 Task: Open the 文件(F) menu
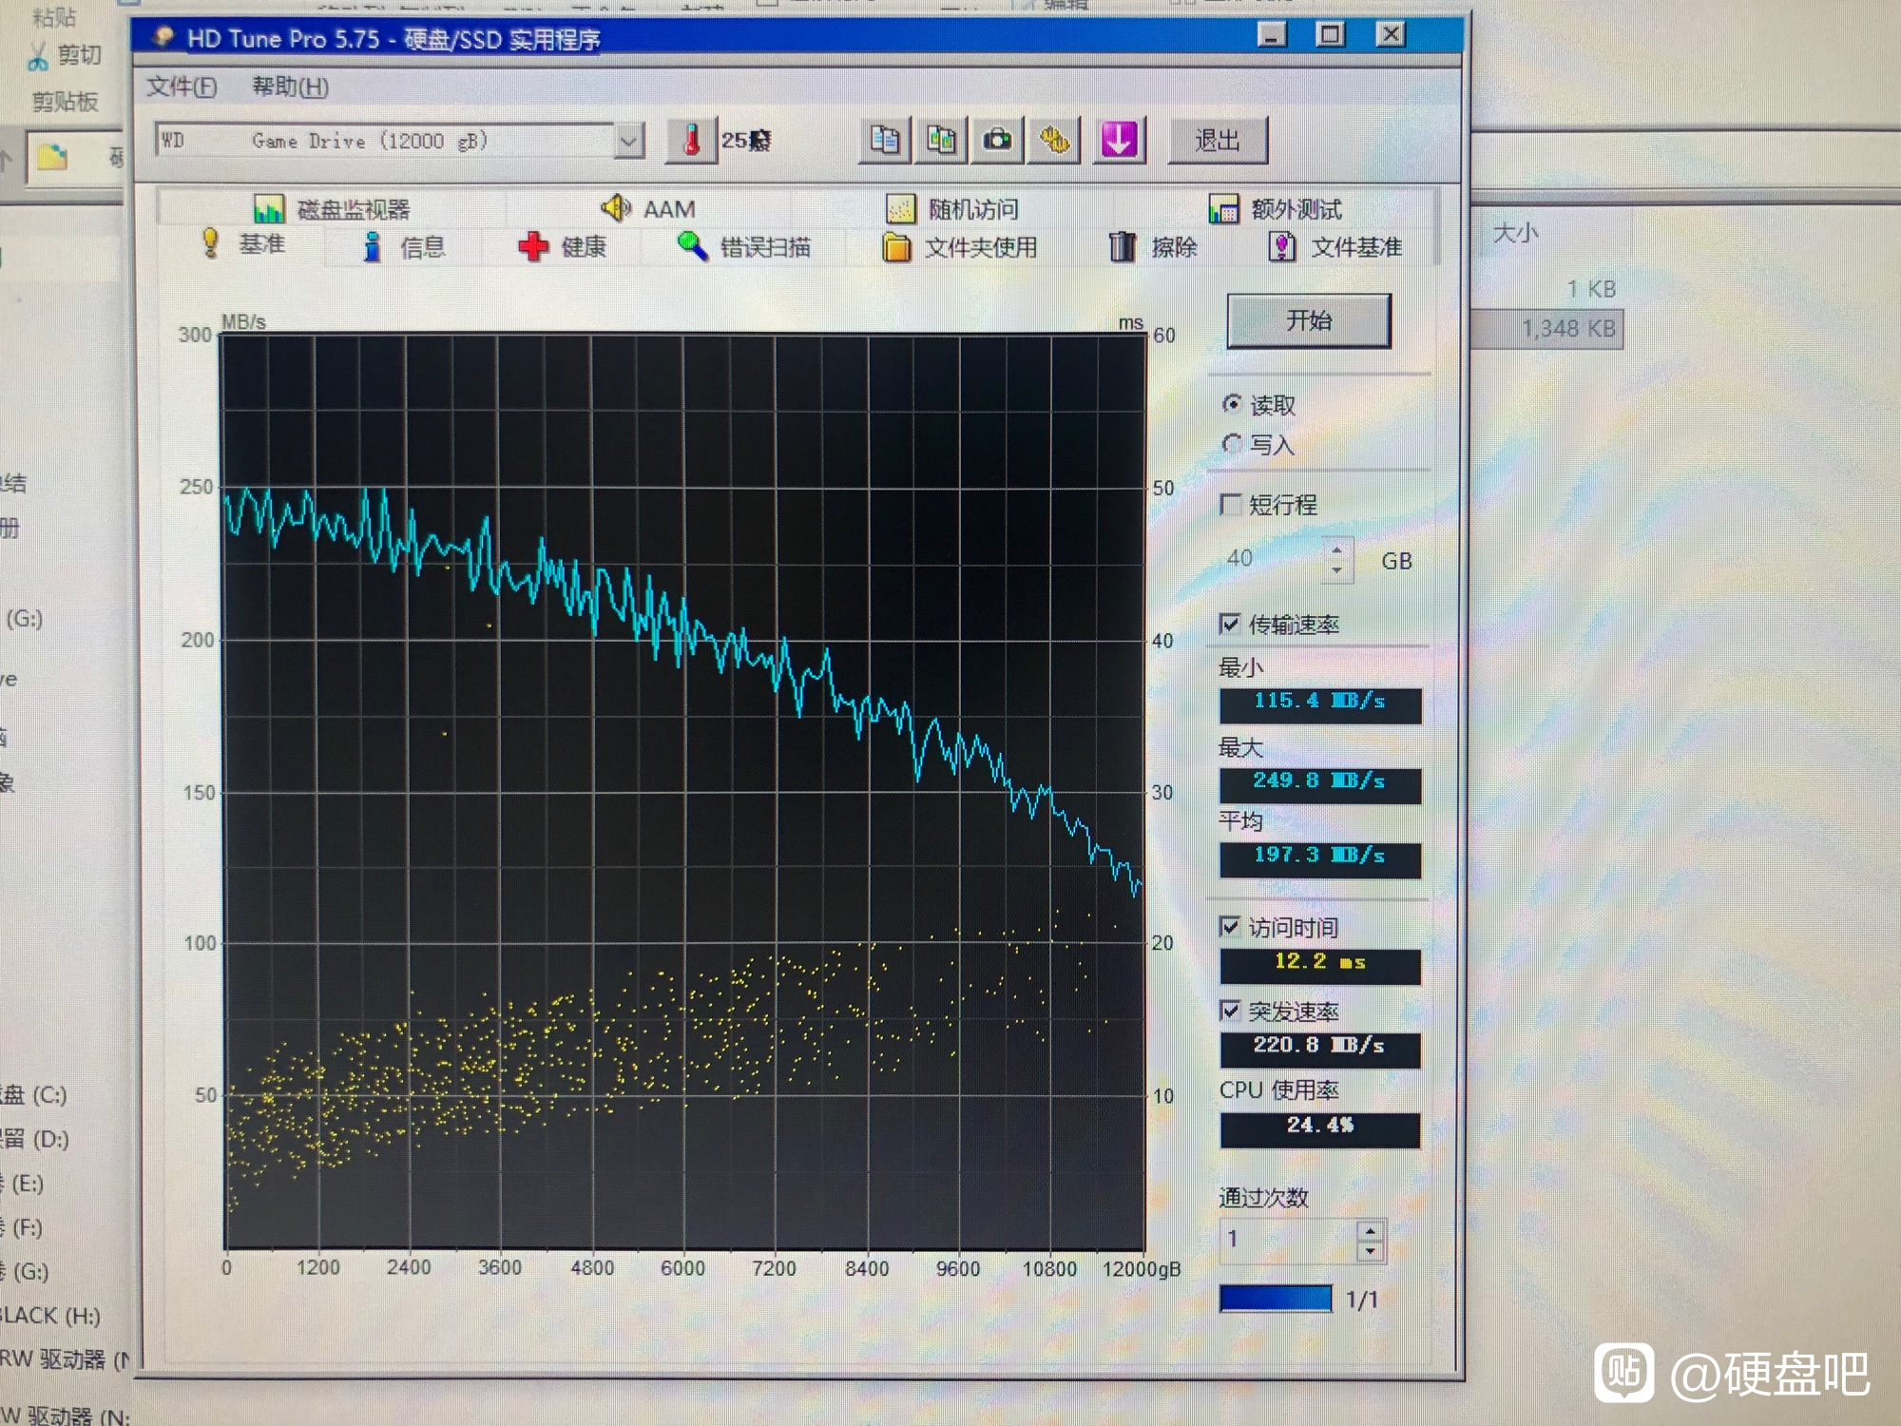[182, 87]
